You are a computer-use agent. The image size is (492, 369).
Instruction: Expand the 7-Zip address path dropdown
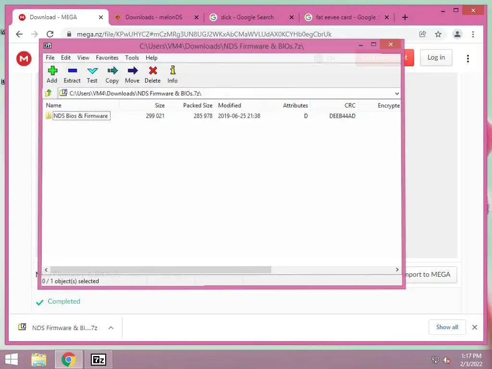[x=397, y=94]
